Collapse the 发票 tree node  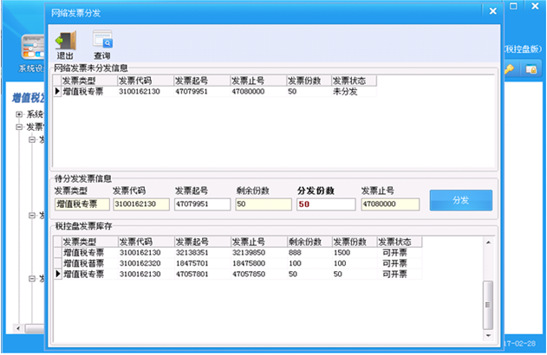tap(18, 126)
